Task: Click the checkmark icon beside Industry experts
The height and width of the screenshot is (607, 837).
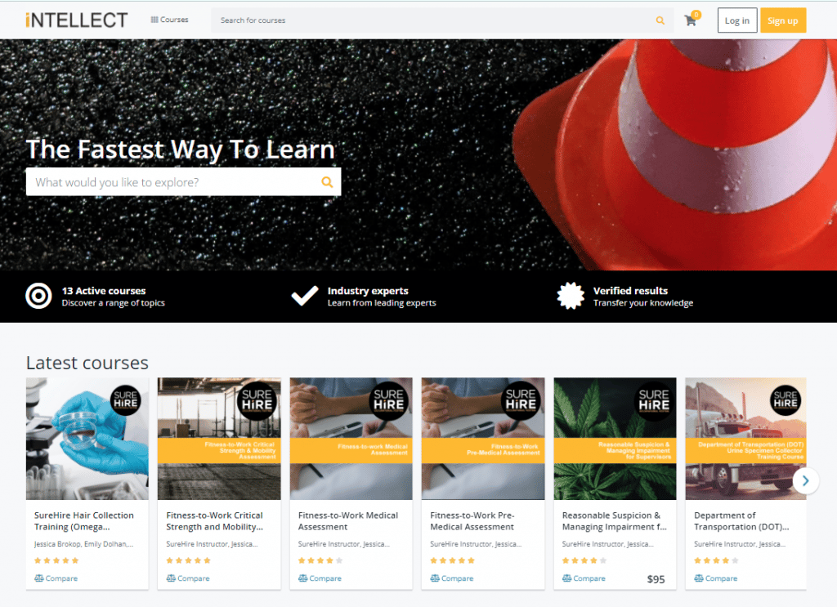Action: point(305,296)
